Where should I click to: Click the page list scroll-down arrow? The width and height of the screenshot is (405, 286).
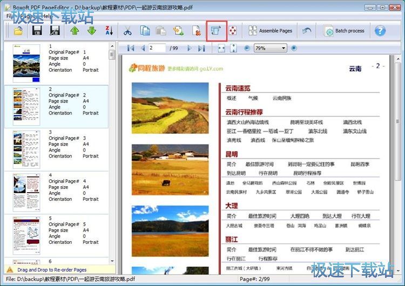pyautogui.click(x=112, y=261)
